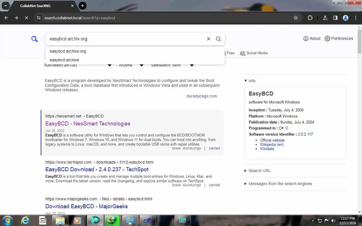Viewport: 362px width, 226px height.
Task: Open Windows Explorer folder on taskbar
Action: click(x=60, y=220)
